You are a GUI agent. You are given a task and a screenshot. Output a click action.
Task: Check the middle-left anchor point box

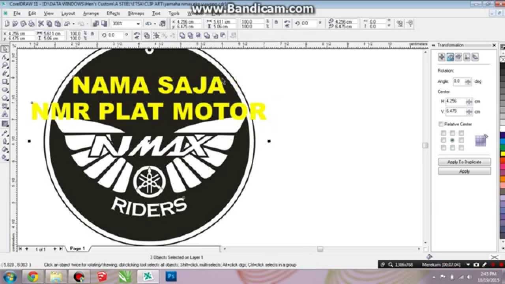click(x=443, y=140)
